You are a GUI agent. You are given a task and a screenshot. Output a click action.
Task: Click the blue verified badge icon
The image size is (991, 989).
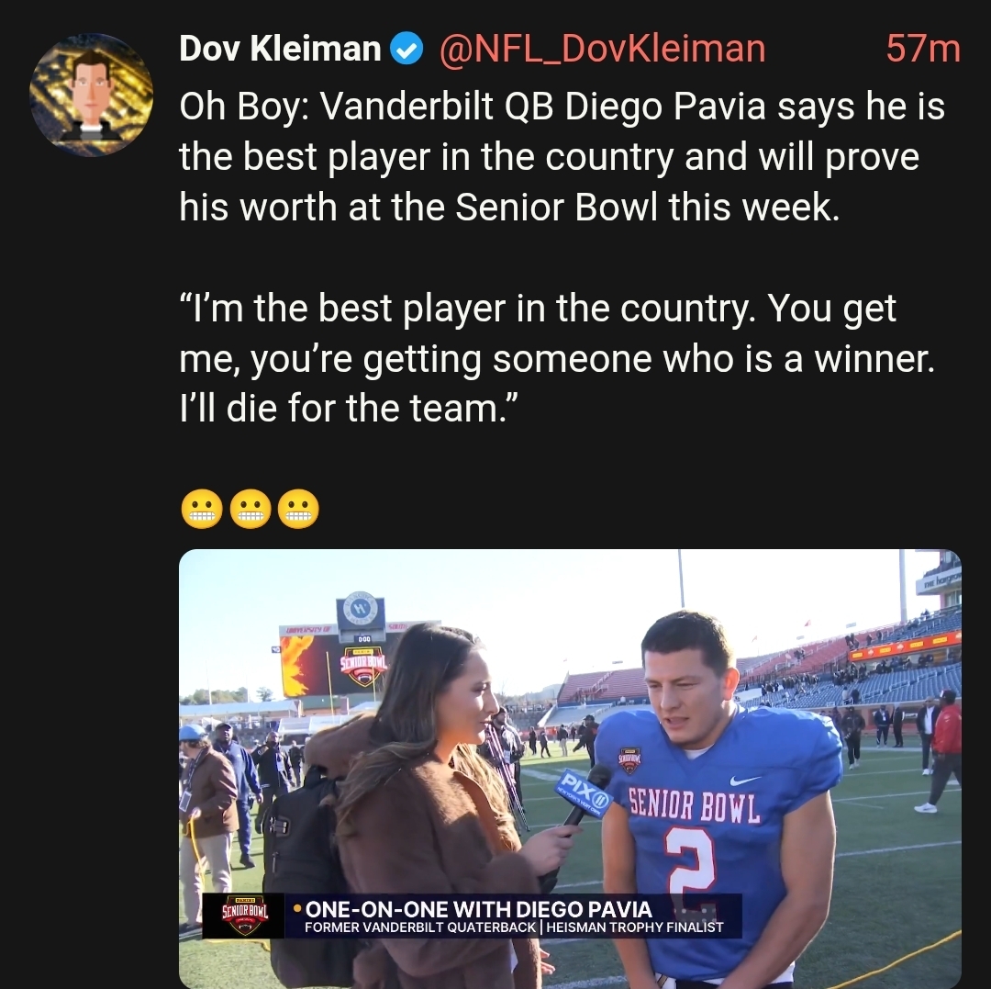(x=406, y=49)
